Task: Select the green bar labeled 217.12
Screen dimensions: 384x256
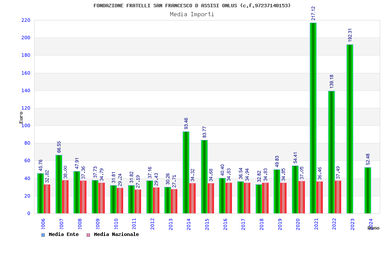Action: 313,118
